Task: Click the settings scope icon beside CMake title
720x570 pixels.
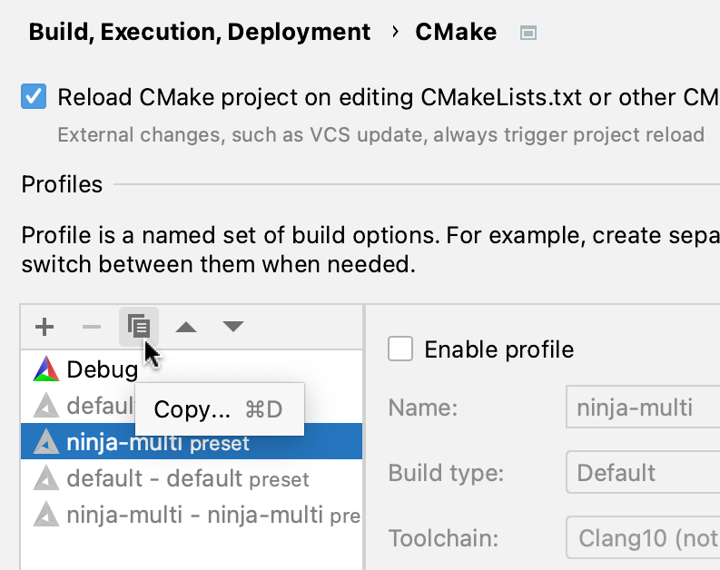Action: [528, 34]
